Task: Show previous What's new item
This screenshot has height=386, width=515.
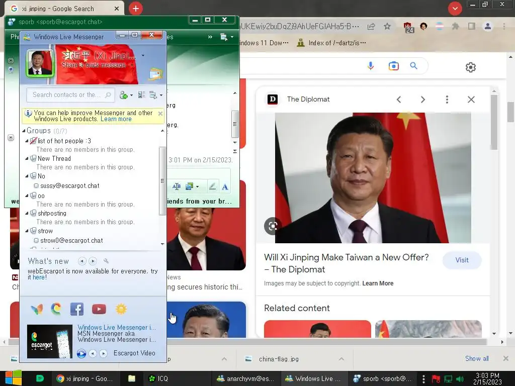Action: tap(82, 261)
